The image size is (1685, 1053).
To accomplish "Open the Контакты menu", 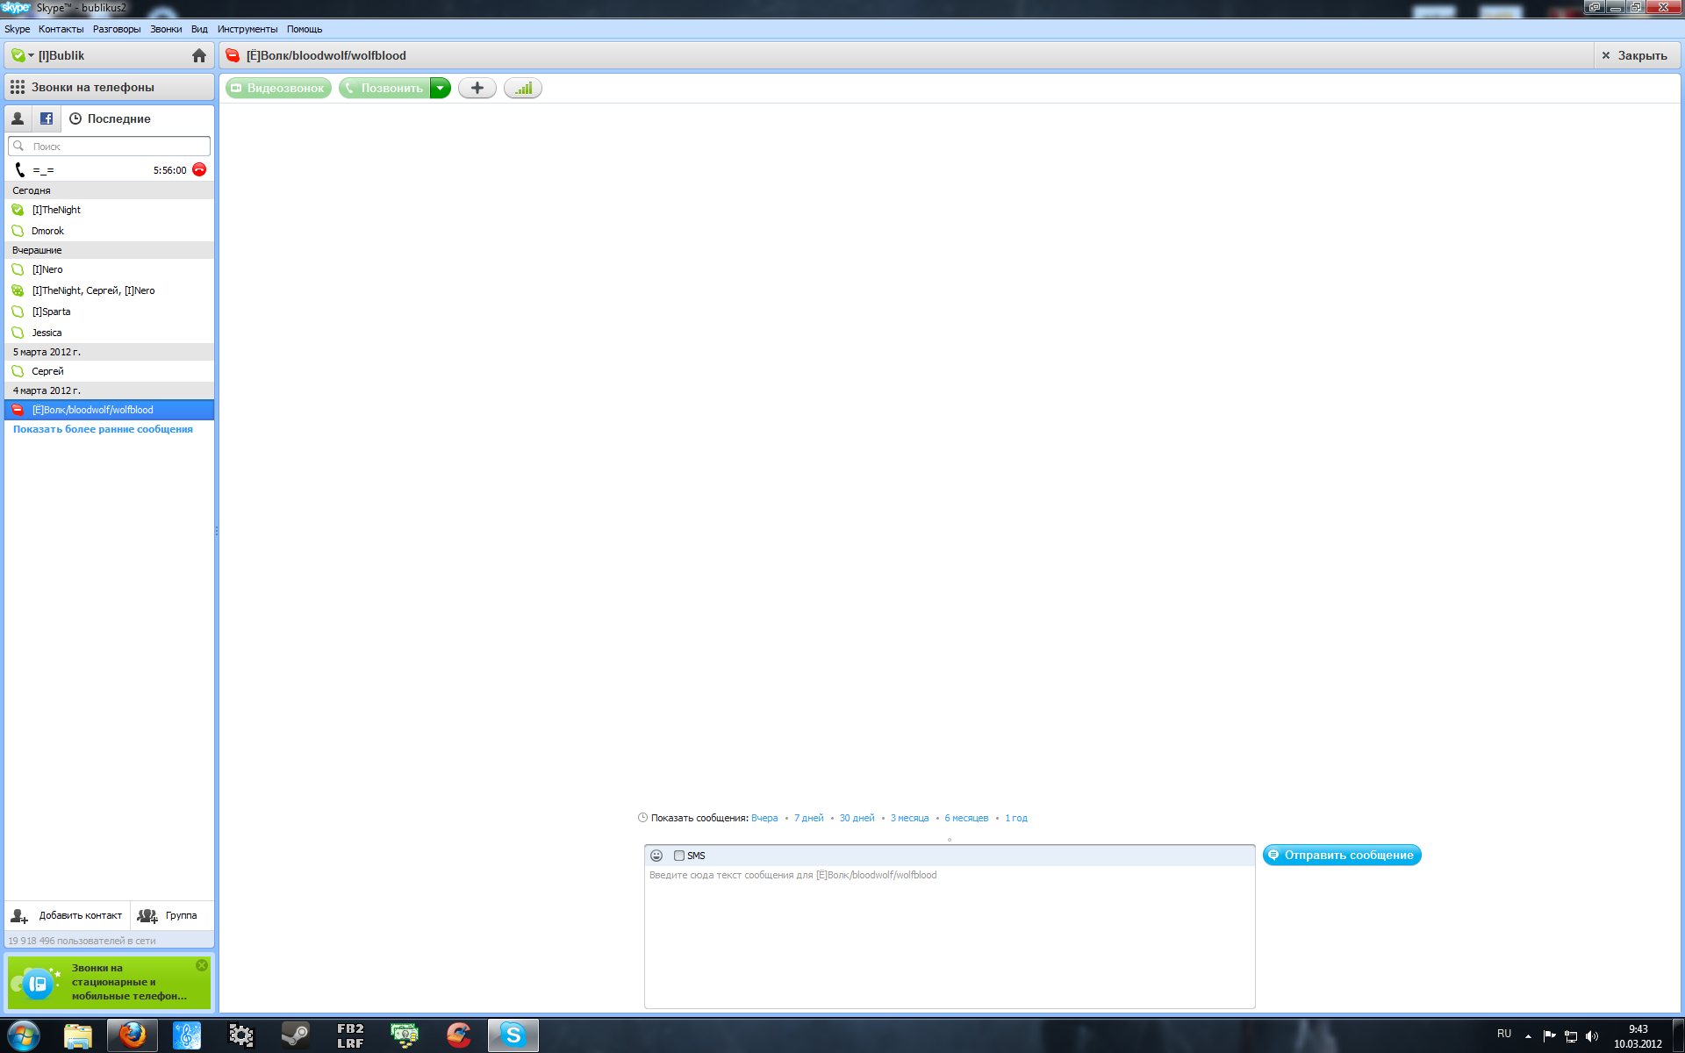I will coord(61,29).
